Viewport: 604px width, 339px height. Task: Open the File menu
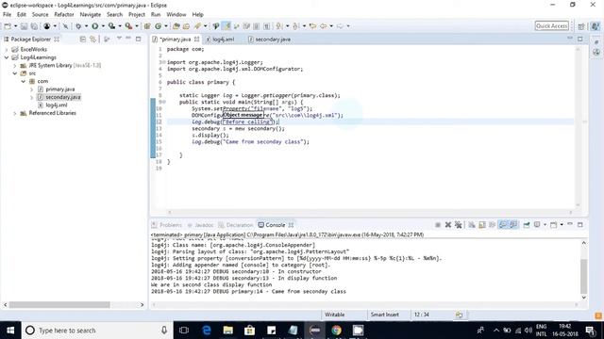click(7, 15)
